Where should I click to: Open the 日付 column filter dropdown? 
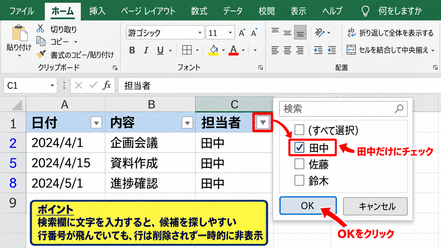96,123
